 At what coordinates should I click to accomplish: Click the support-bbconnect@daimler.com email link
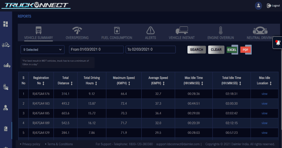coord(178,144)
